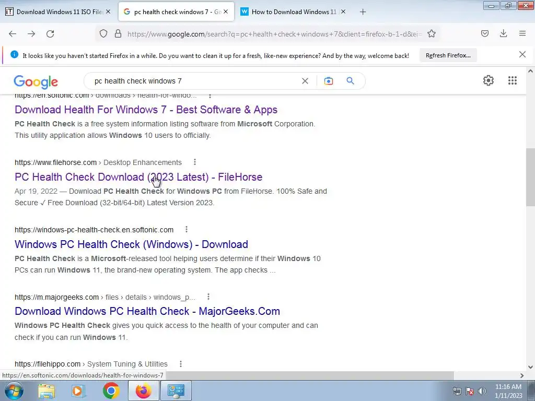Open more options for m.majorgeeks.com result
Image resolution: width=535 pixels, height=401 pixels.
coord(208,297)
